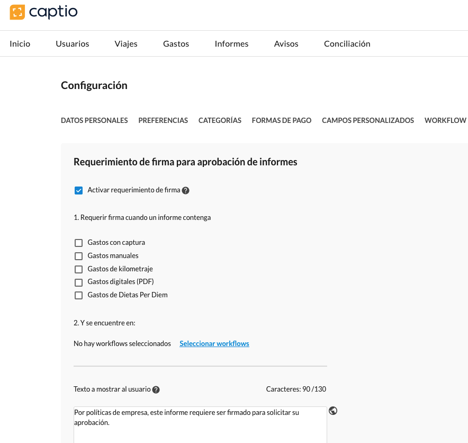Open help for 'Texto a mostrar al usuario'
Viewport: 468px width, 443px height.
tap(156, 389)
